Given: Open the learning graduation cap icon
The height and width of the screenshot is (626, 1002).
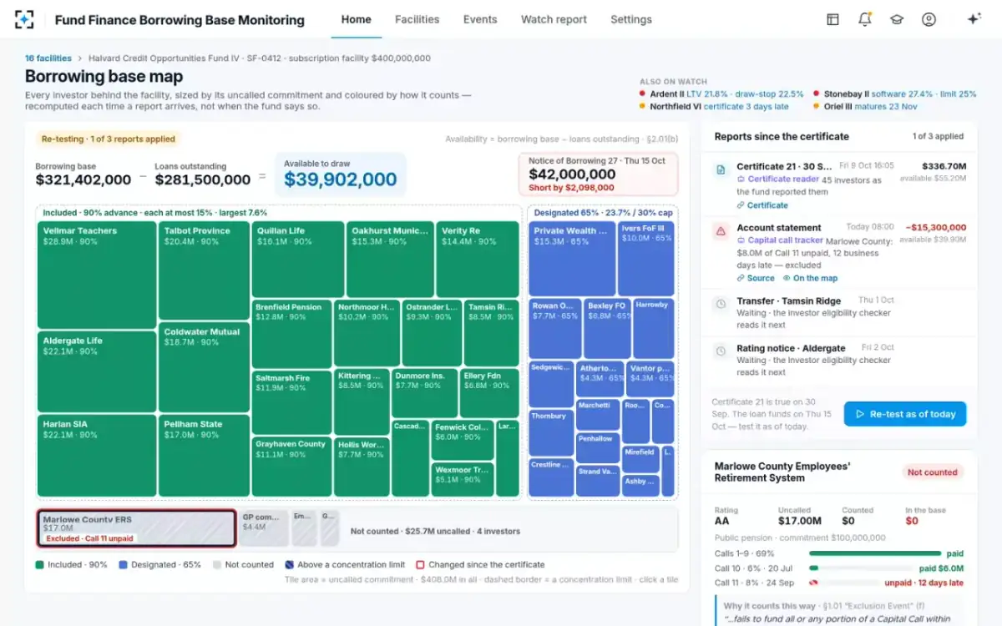Looking at the screenshot, I should (x=897, y=19).
